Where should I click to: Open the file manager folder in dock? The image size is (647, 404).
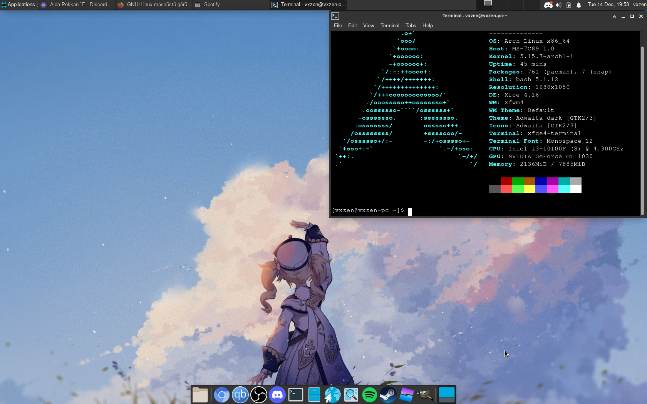click(200, 395)
